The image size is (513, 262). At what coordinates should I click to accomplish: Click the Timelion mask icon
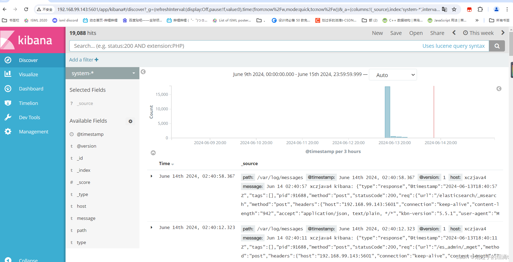tap(8, 103)
